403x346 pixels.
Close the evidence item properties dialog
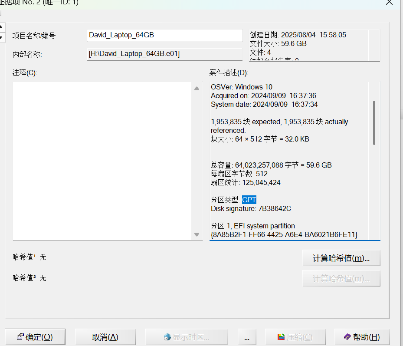tap(389, 3)
